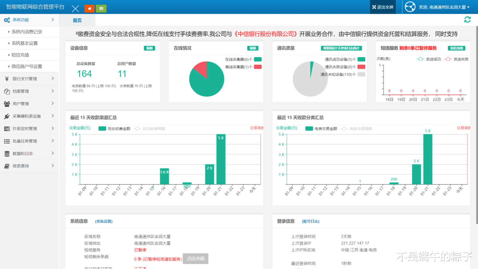
Task: Expand the 用户管理 chevron
Action: click(x=53, y=103)
